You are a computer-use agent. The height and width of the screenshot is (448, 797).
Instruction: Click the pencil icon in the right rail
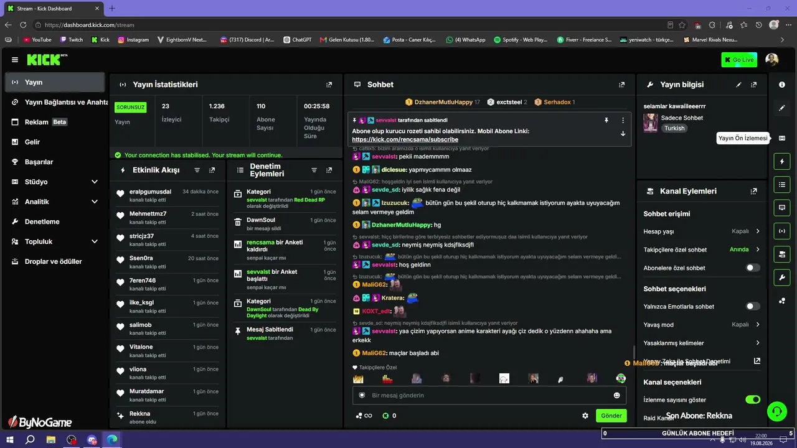(x=782, y=108)
